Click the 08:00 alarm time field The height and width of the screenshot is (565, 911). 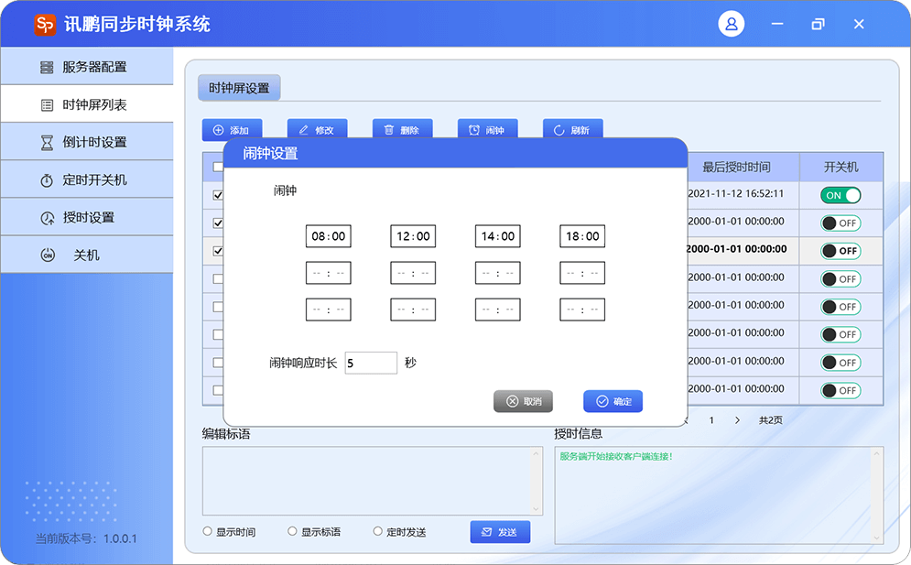pos(329,236)
